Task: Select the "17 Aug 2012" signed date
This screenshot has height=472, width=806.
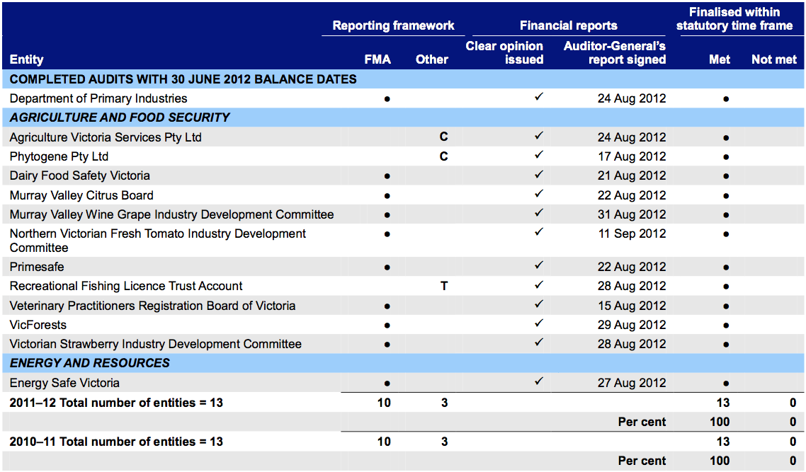Action: (632, 156)
